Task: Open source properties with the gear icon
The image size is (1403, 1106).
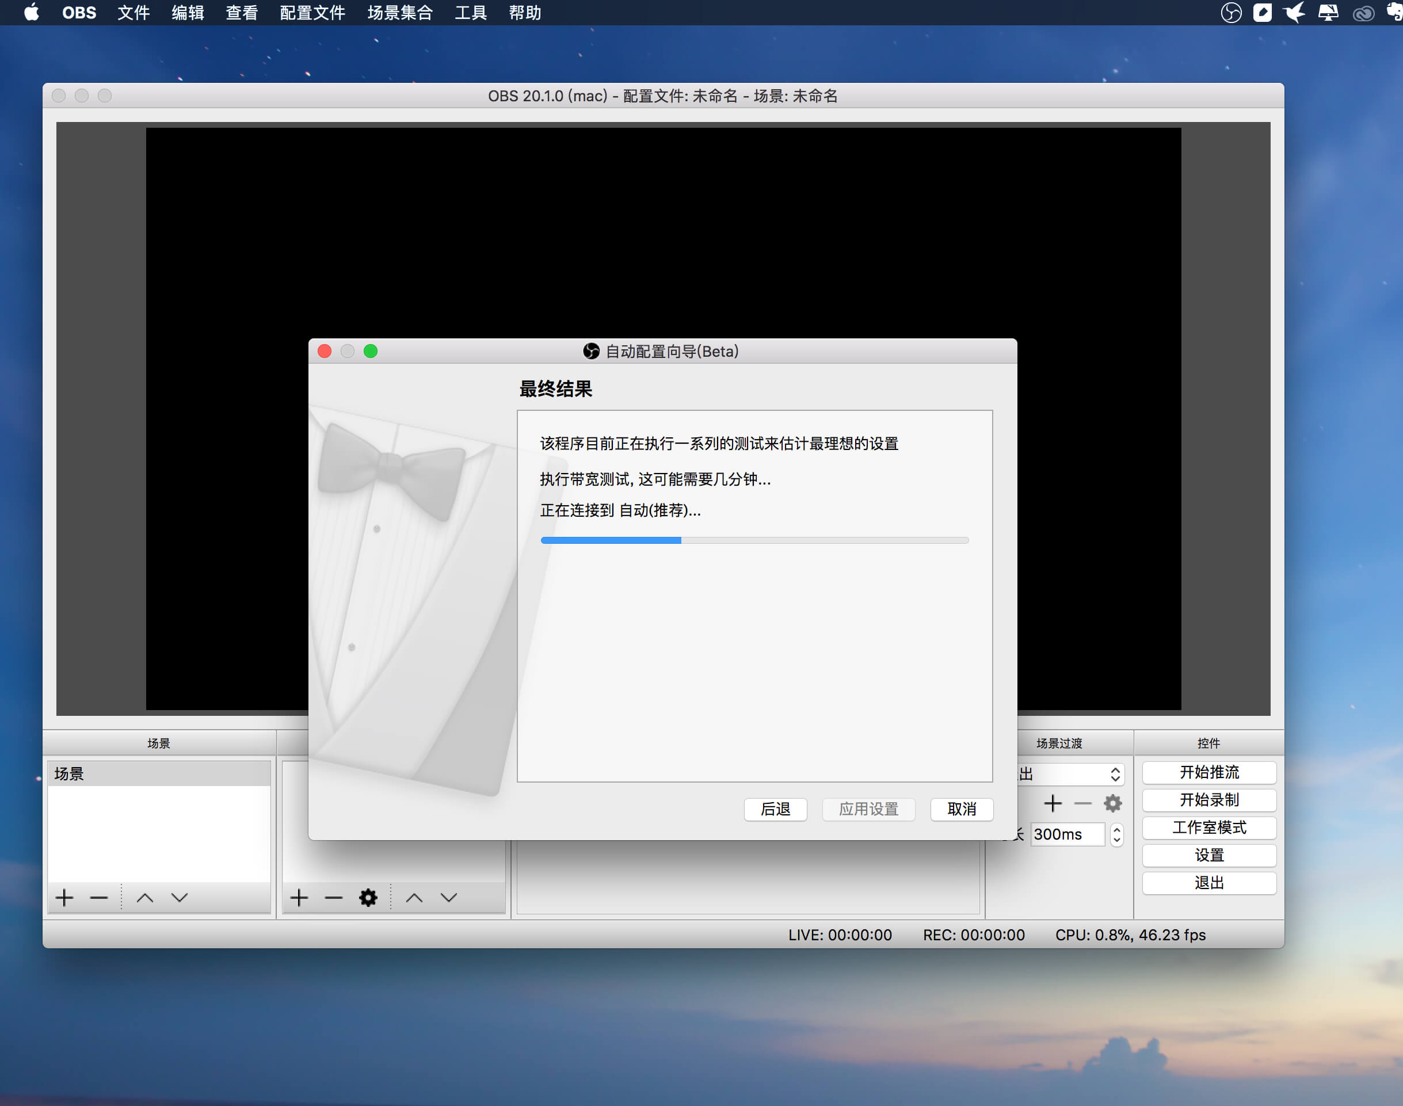Action: (x=368, y=898)
